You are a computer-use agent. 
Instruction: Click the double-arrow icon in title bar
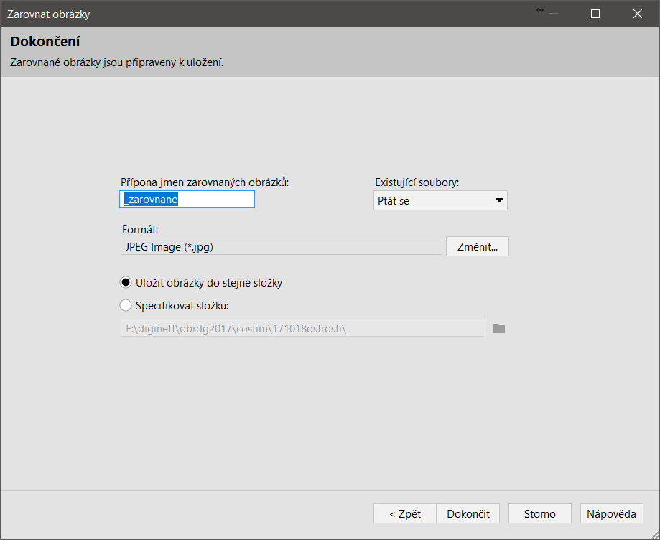(x=540, y=10)
